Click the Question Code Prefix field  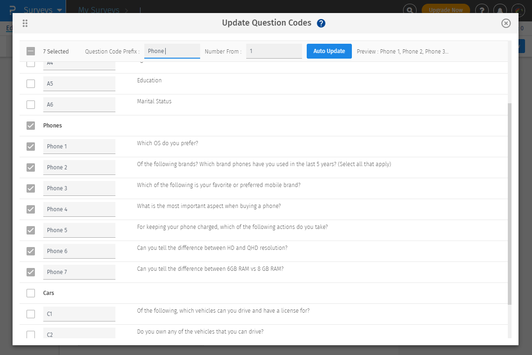tap(172, 51)
